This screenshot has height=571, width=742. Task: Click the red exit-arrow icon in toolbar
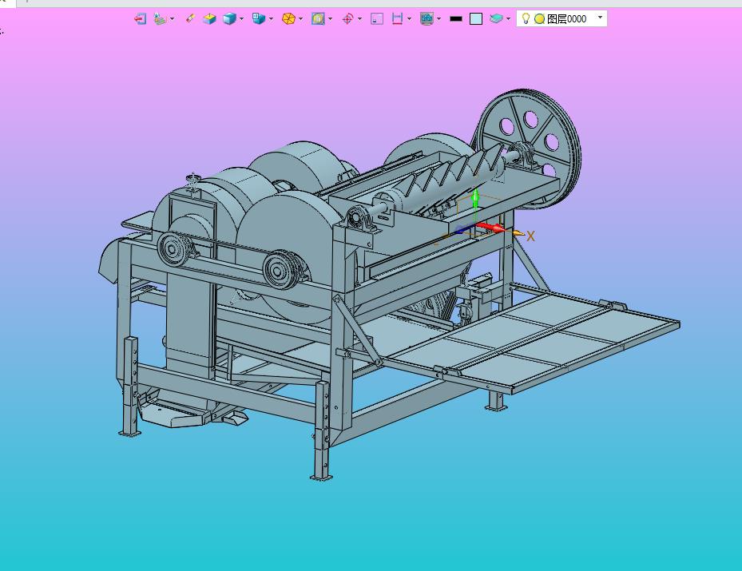click(141, 18)
